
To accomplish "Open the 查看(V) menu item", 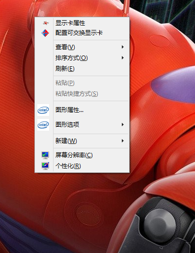I will click(82, 47).
